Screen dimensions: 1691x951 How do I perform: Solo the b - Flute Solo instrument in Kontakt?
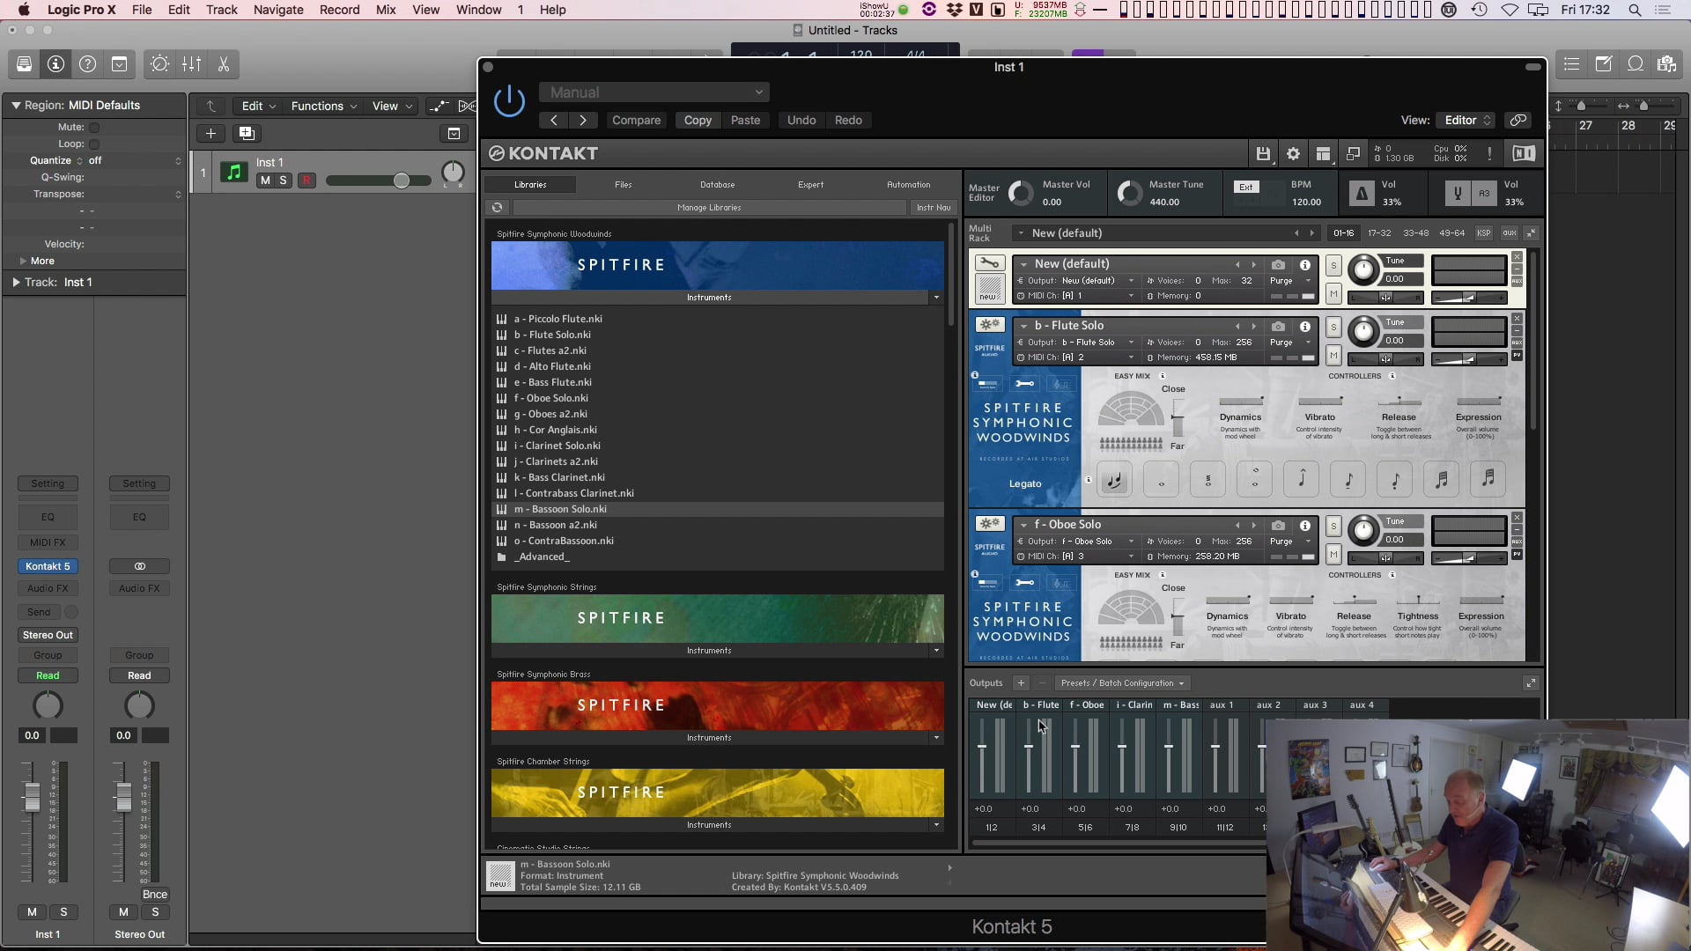tap(1333, 328)
